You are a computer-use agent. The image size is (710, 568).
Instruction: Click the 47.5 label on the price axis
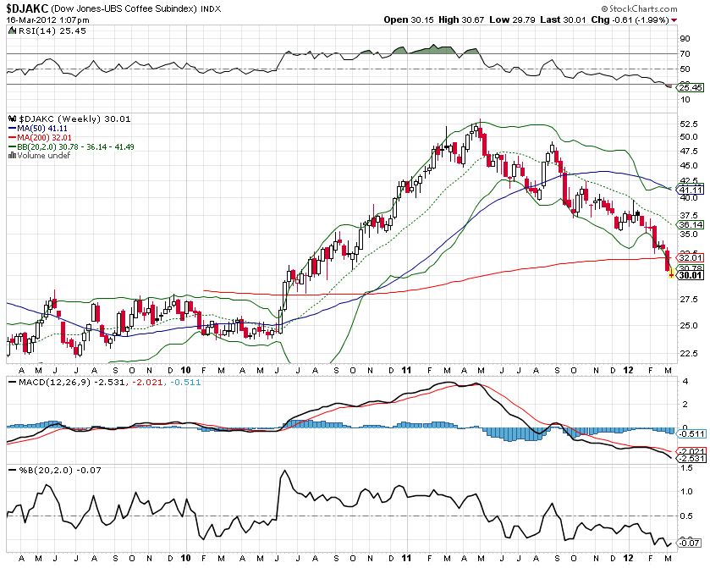pyautogui.click(x=689, y=151)
